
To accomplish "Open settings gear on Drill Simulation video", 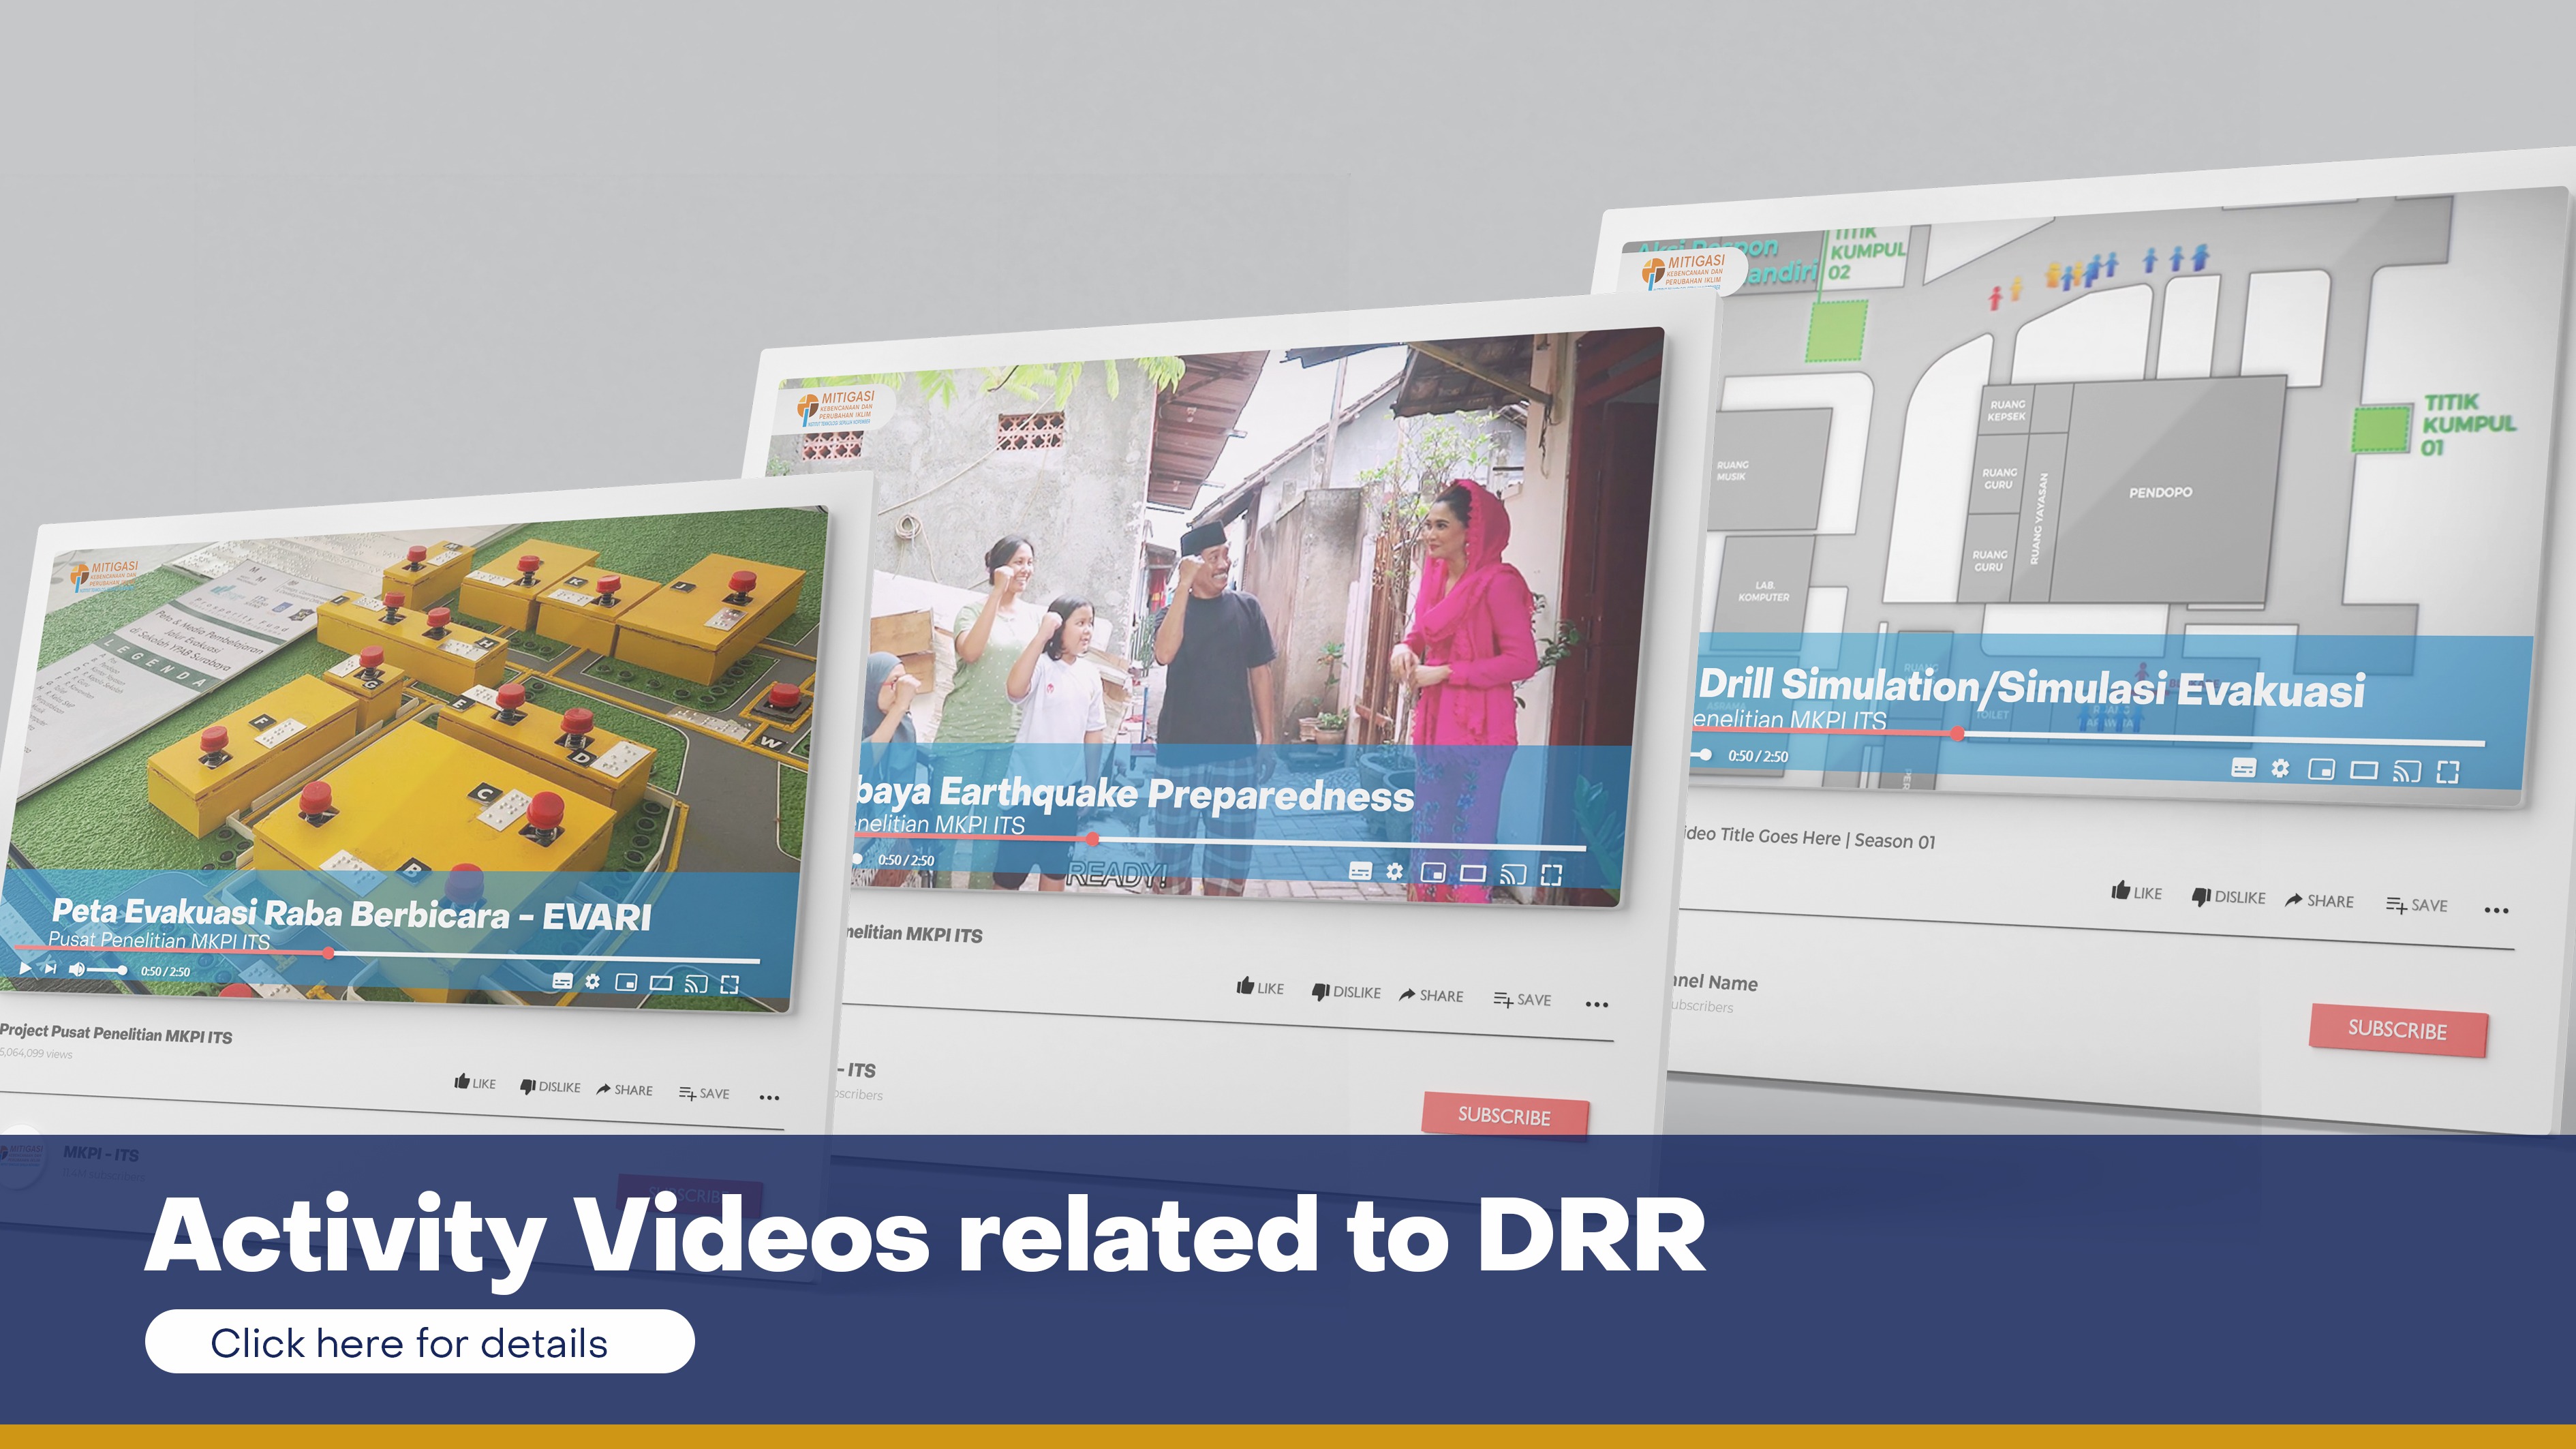I will (x=2280, y=768).
